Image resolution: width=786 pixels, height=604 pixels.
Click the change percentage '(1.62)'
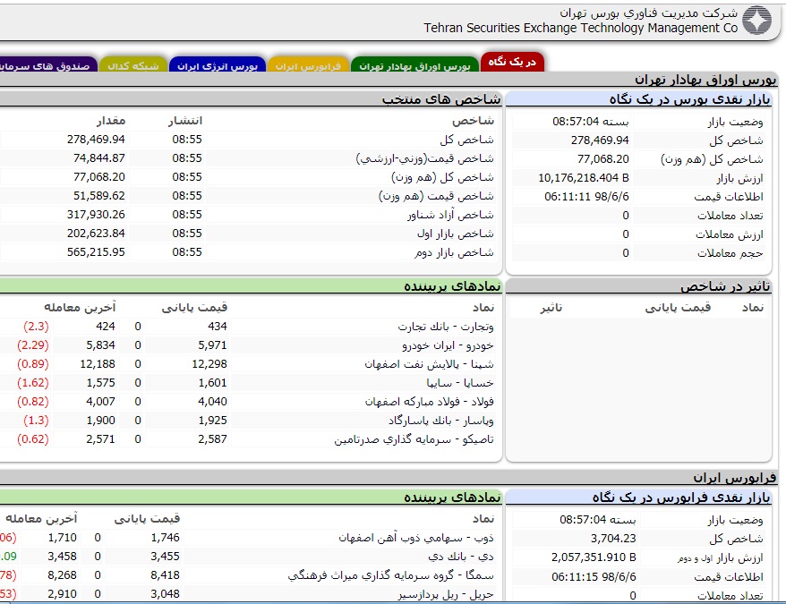click(33, 383)
